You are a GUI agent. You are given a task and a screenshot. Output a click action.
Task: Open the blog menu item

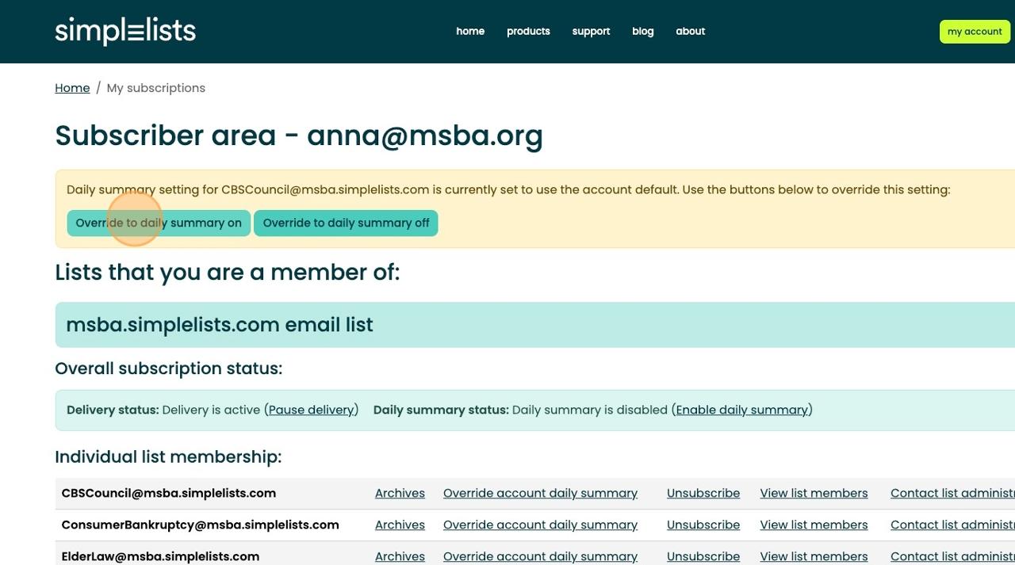point(643,31)
